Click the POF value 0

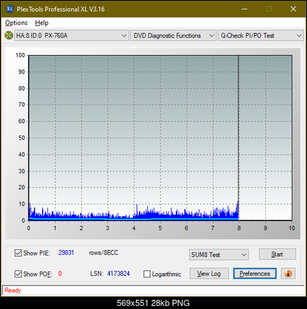coord(60,274)
